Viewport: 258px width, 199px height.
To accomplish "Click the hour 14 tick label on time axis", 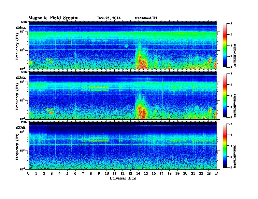I will (x=138, y=173).
